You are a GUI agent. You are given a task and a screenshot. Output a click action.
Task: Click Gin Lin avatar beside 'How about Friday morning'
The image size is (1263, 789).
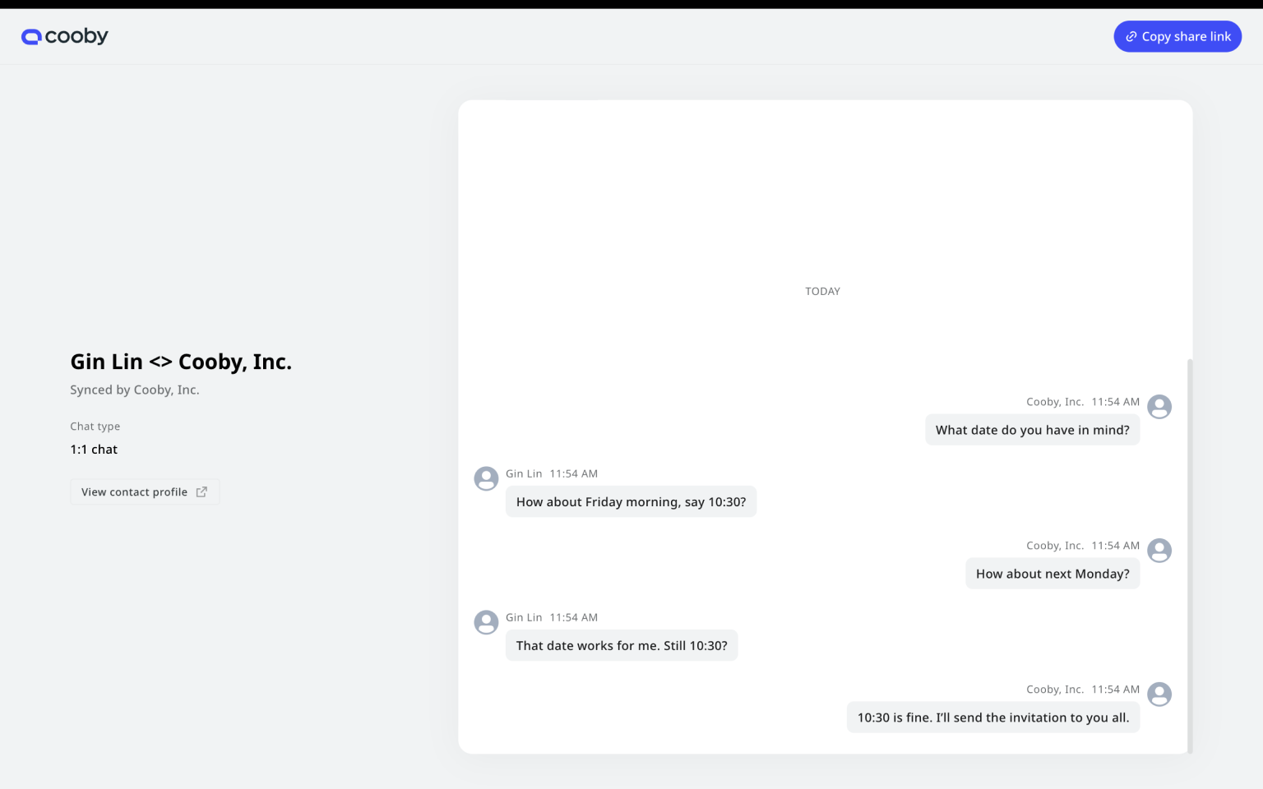pos(486,478)
